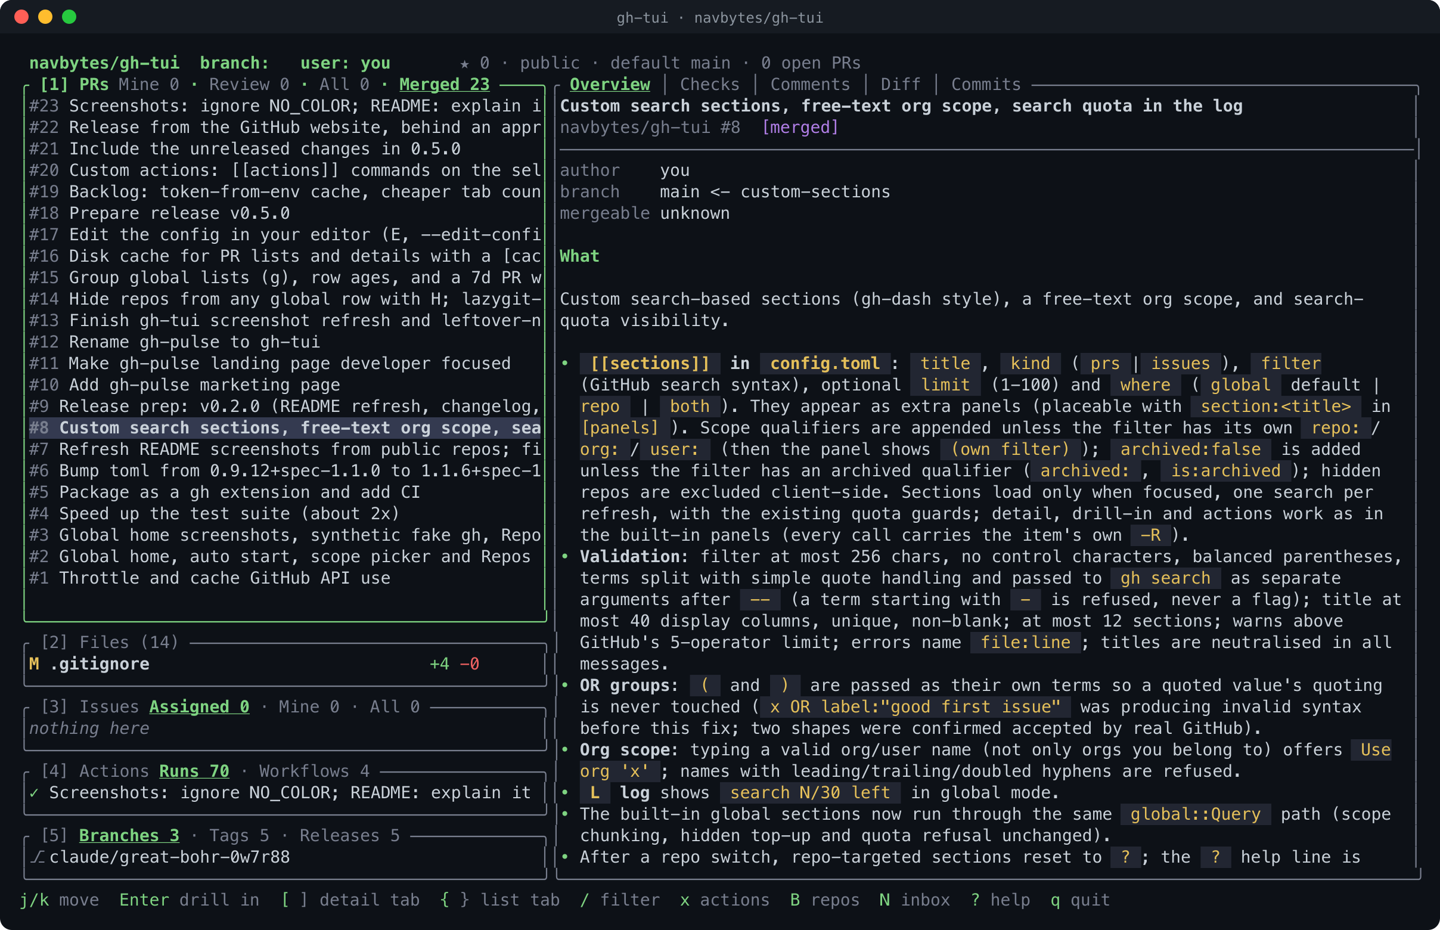Select PR #18 Prepare release v0.5.0
This screenshot has height=930, width=1440.
coord(285,213)
